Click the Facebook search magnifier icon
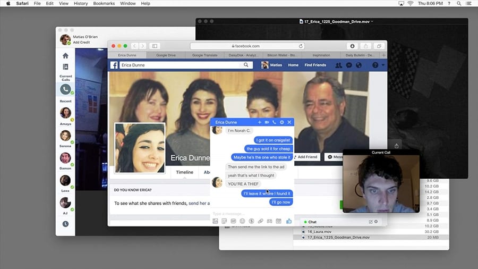 coord(246,65)
